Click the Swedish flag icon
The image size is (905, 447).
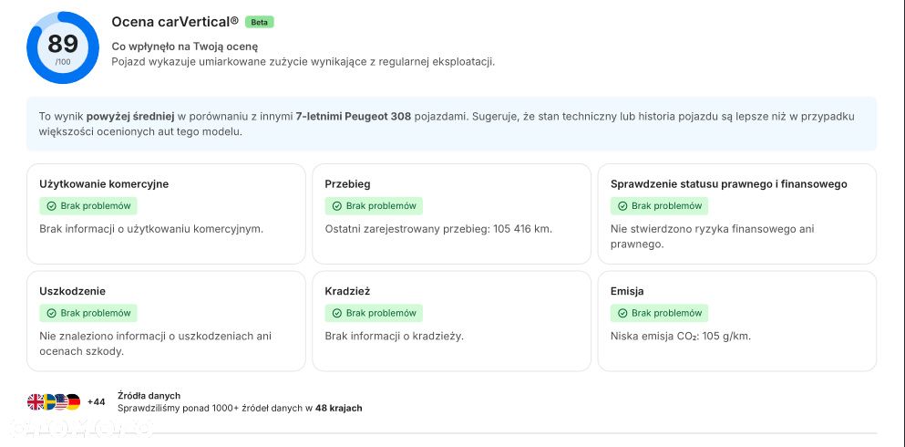[x=48, y=401]
